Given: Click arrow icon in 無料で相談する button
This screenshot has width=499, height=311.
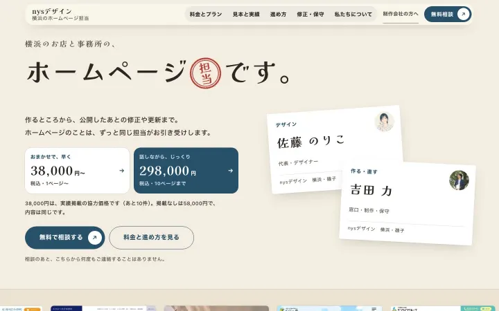Looking at the screenshot, I should pyautogui.click(x=94, y=238).
